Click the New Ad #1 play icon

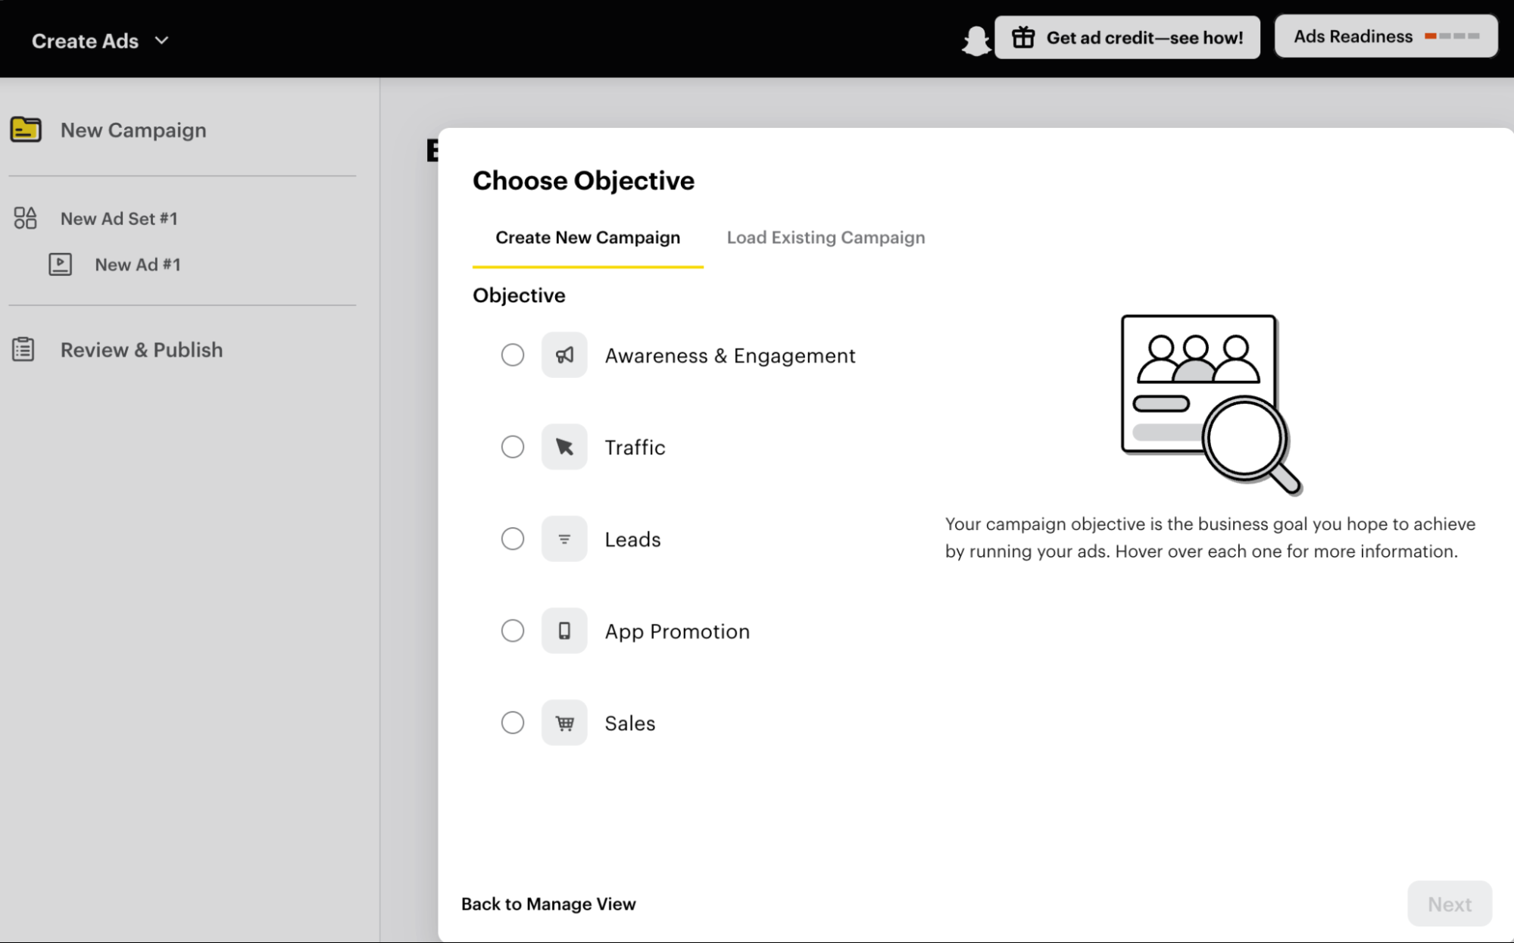(61, 264)
